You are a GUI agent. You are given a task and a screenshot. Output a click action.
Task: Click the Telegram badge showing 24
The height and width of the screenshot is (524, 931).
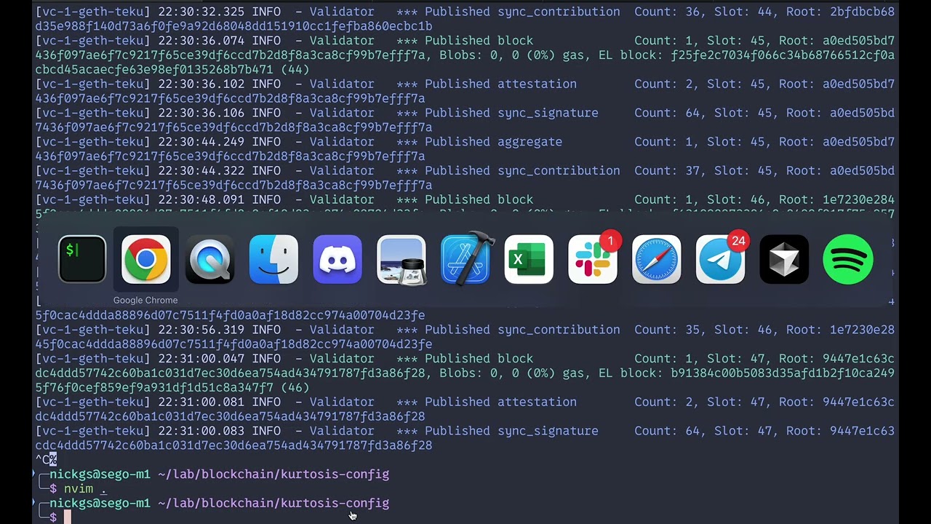click(x=738, y=241)
